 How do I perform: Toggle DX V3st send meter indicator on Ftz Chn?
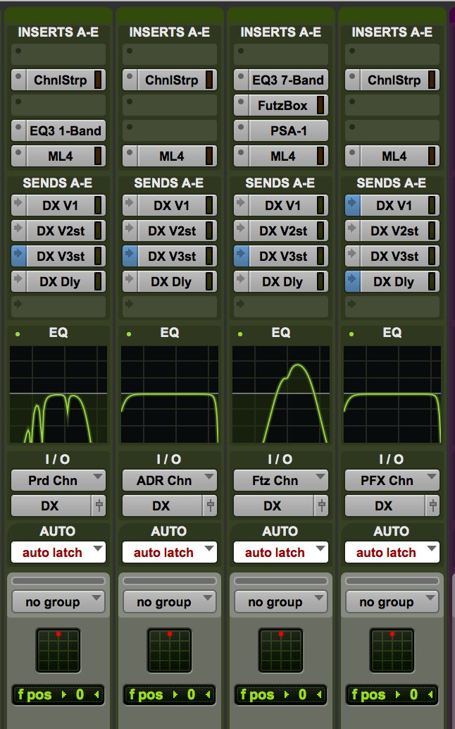320,256
